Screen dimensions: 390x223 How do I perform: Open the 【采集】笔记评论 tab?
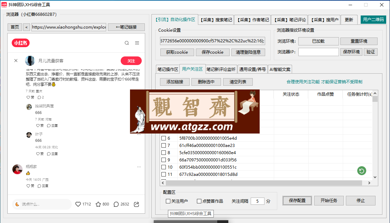[290, 20]
